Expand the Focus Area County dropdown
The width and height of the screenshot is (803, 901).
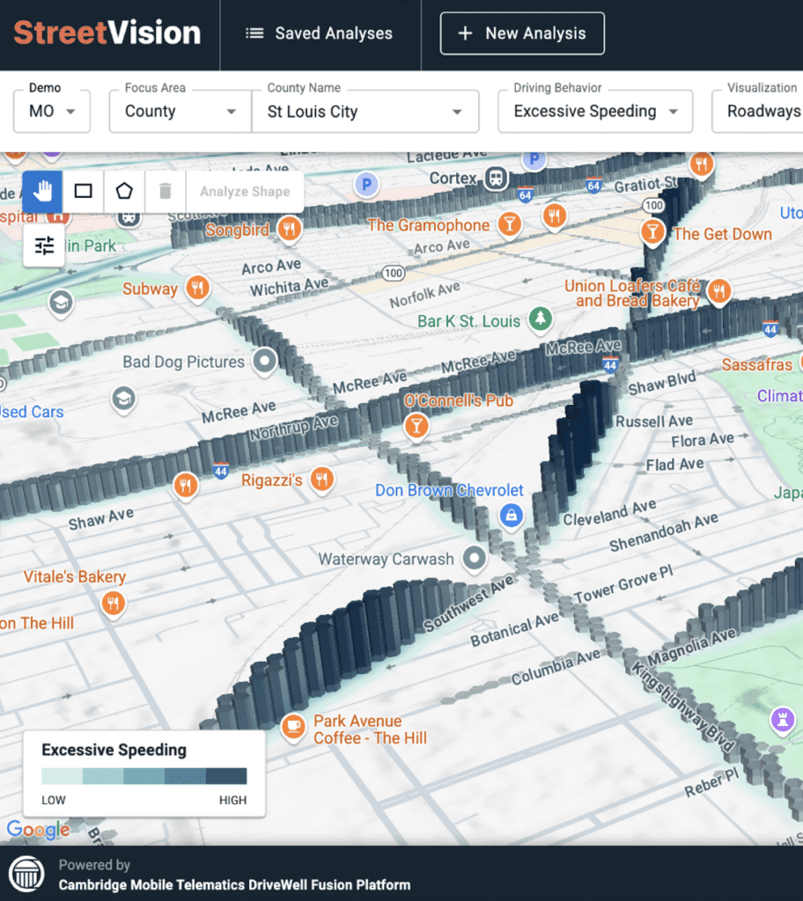tap(180, 112)
